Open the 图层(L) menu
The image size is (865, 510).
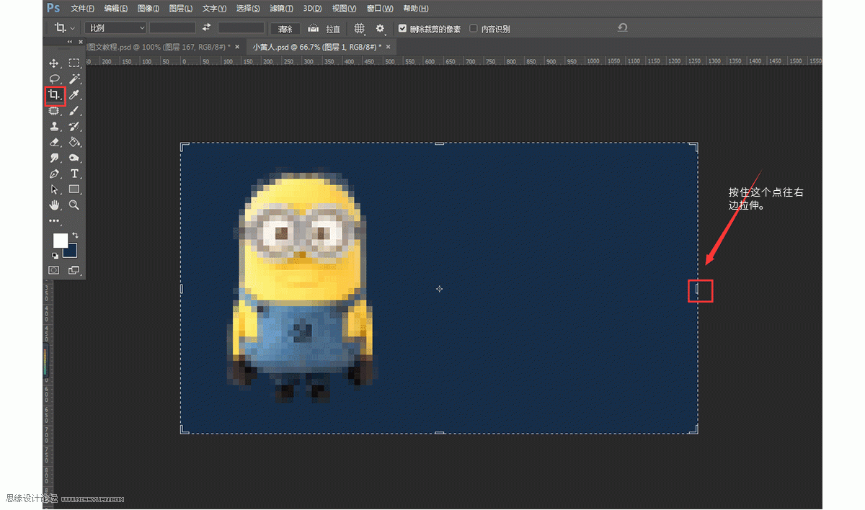(x=180, y=9)
